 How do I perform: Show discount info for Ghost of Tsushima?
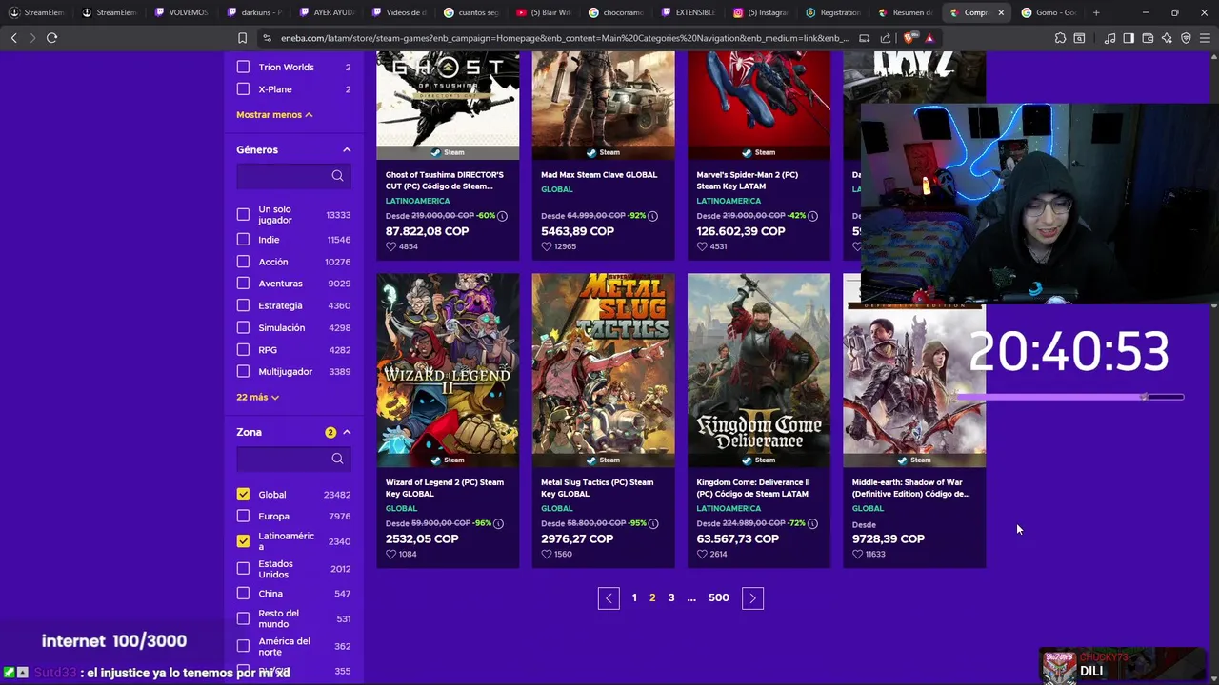tap(502, 216)
